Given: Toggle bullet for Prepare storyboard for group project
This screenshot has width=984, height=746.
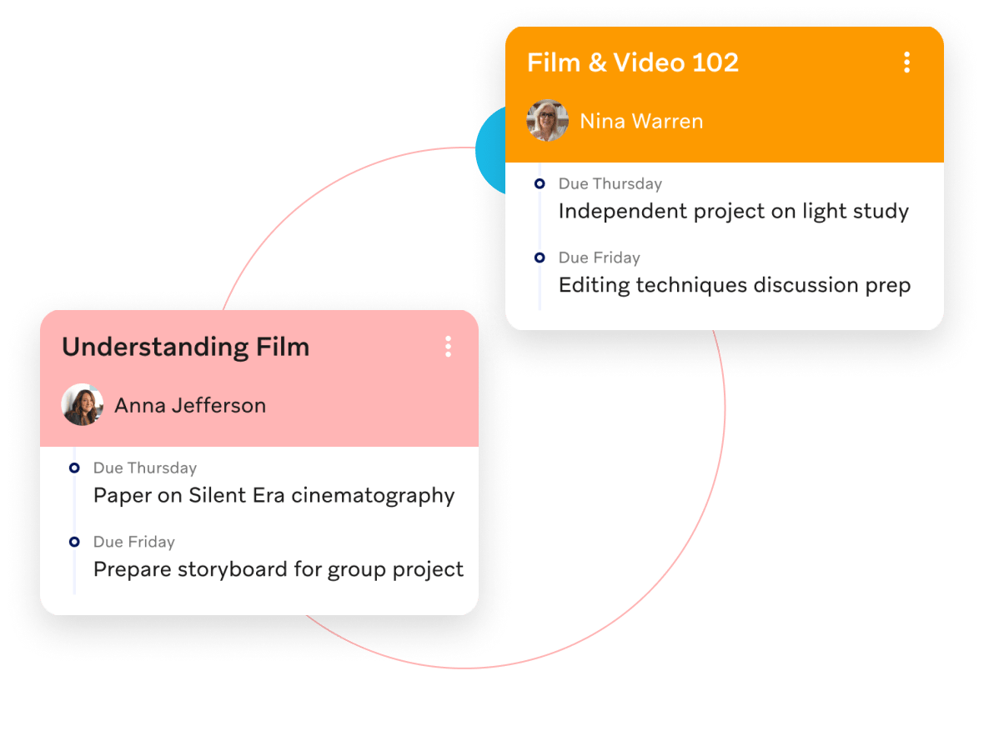Looking at the screenshot, I should pos(74,542).
